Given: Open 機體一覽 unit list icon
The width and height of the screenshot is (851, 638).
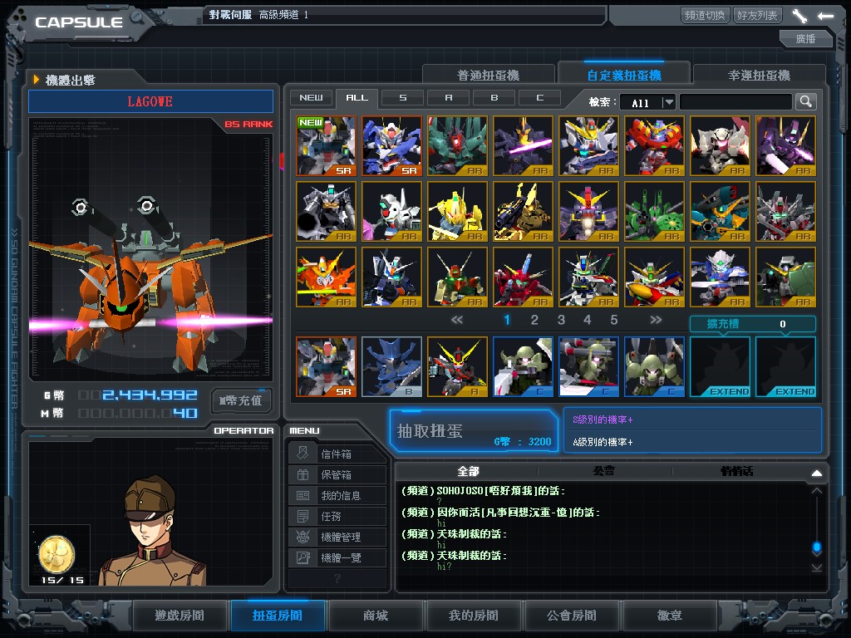Looking at the screenshot, I should pyautogui.click(x=303, y=557).
